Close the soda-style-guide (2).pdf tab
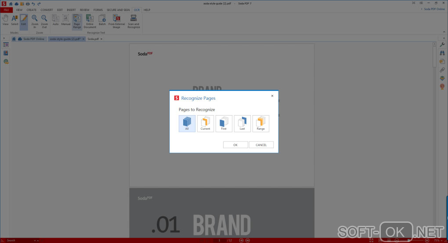 click(83, 39)
